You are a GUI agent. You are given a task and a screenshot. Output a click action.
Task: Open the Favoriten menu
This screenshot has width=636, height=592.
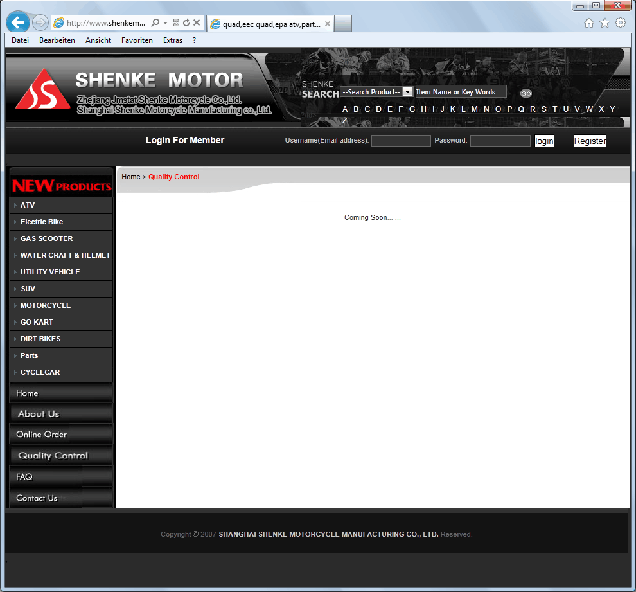[137, 40]
